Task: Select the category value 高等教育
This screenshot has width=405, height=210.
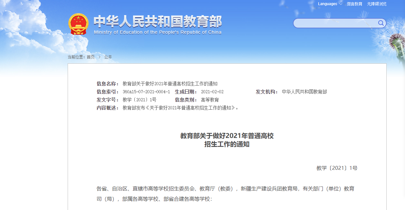Action: (210, 100)
